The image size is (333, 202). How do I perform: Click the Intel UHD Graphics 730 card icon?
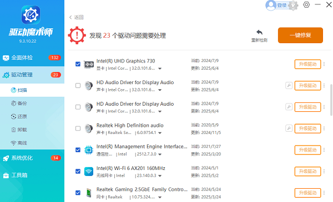[x=89, y=64]
